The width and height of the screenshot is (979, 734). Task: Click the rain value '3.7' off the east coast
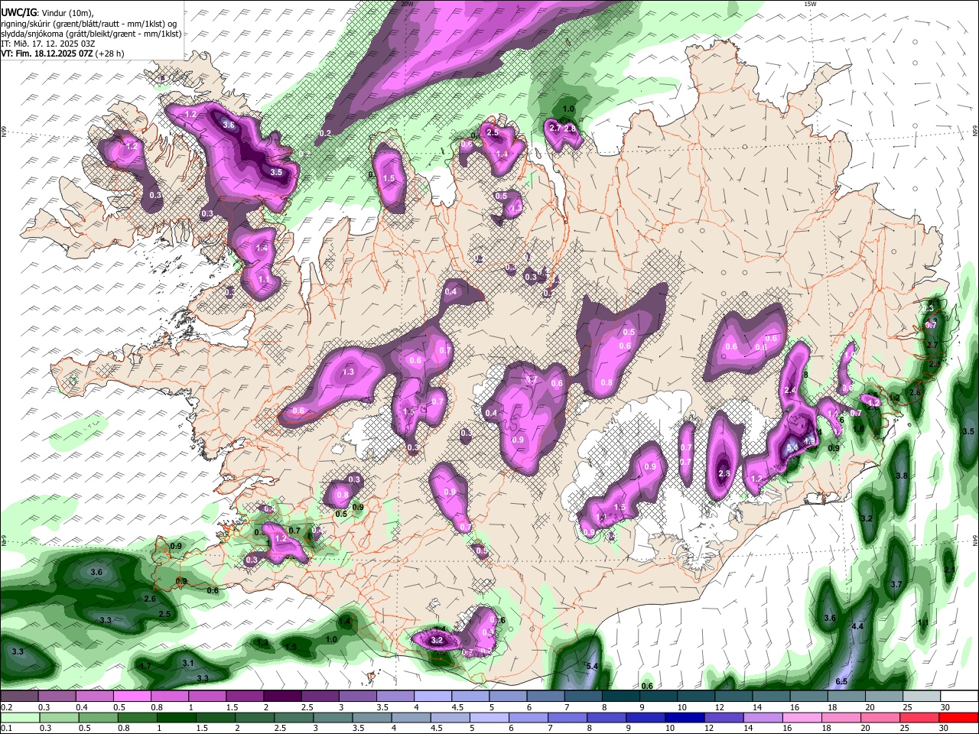(x=896, y=584)
